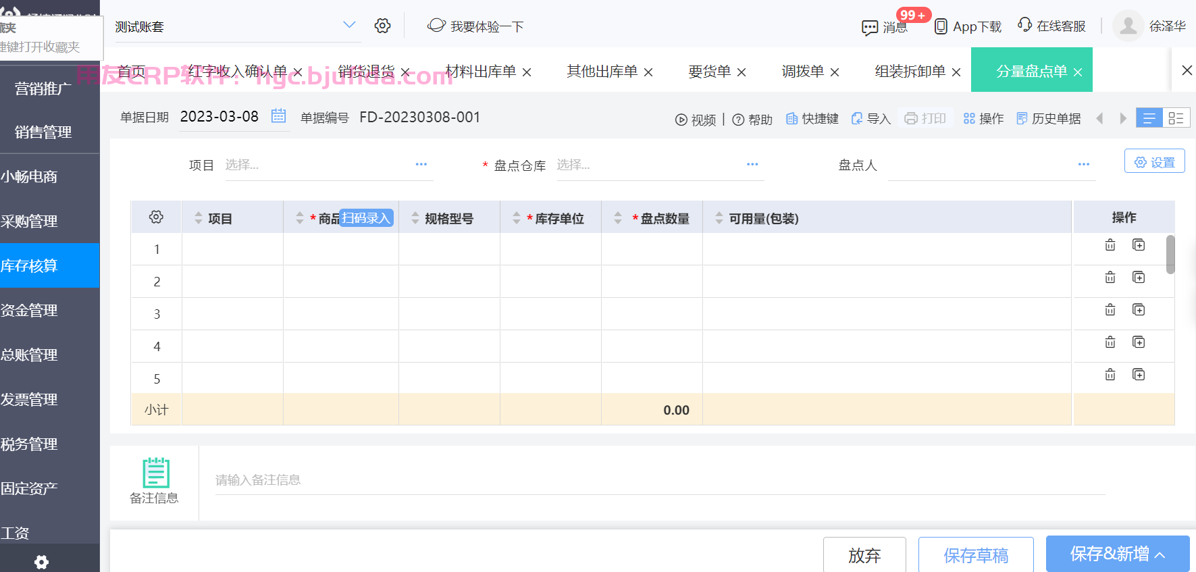
Task: Open the 操作 actions menu
Action: 983,119
